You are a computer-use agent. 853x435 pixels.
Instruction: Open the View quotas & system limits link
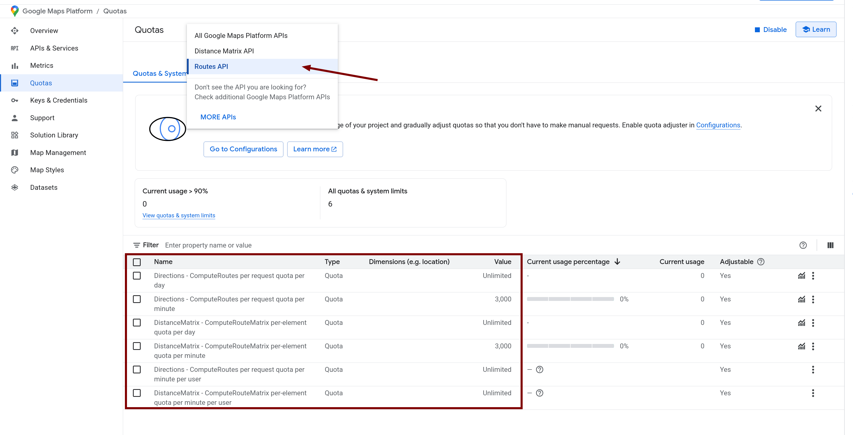(x=179, y=215)
